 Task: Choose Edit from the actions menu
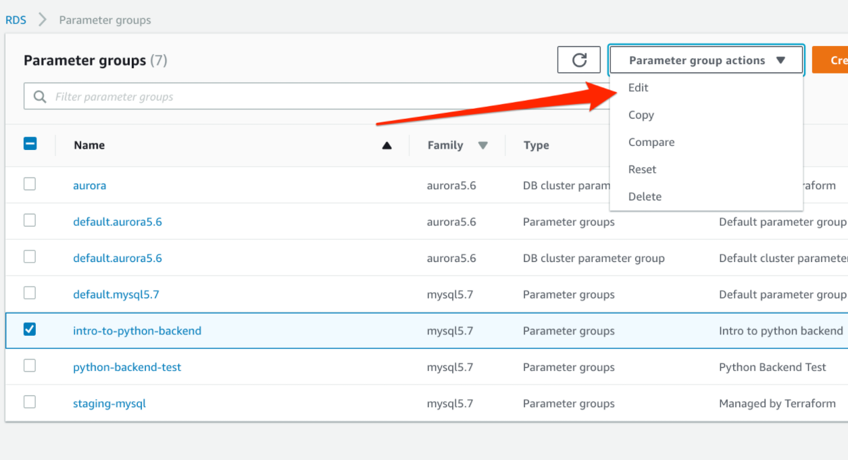(638, 88)
